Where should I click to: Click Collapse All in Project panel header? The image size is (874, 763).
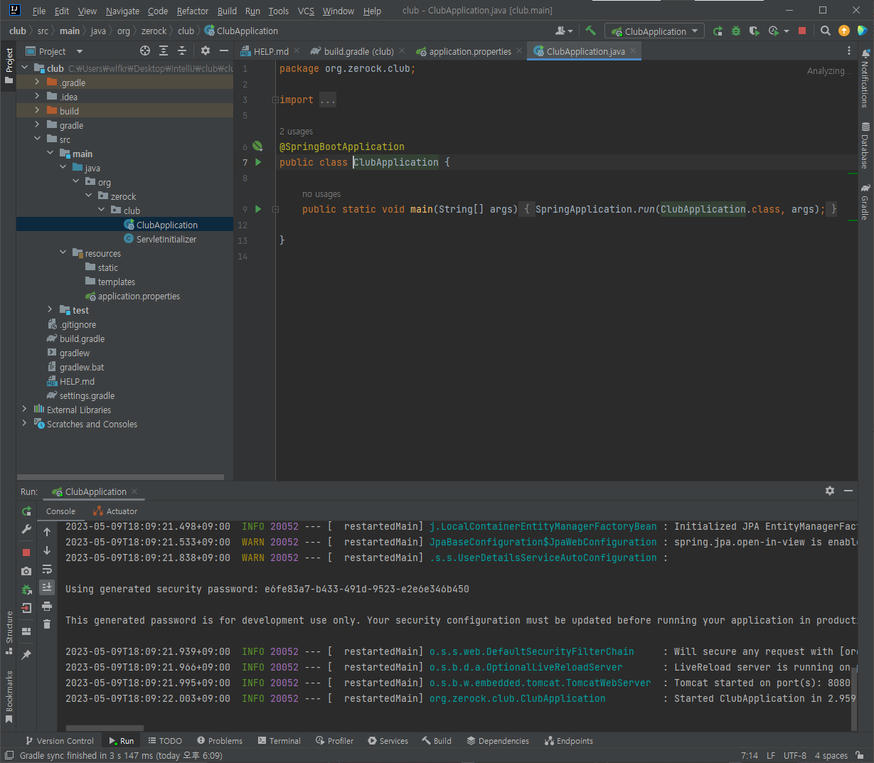(x=182, y=50)
